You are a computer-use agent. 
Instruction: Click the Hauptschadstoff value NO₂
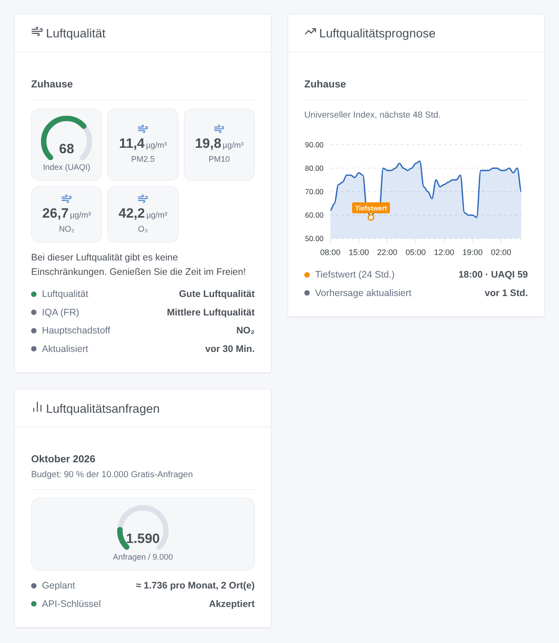245,330
